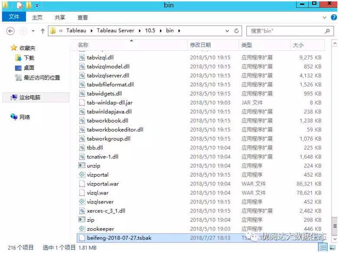Click the xerces-c_3_1.dll file icon
Image resolution: width=339 pixels, height=253 pixels.
(82, 211)
